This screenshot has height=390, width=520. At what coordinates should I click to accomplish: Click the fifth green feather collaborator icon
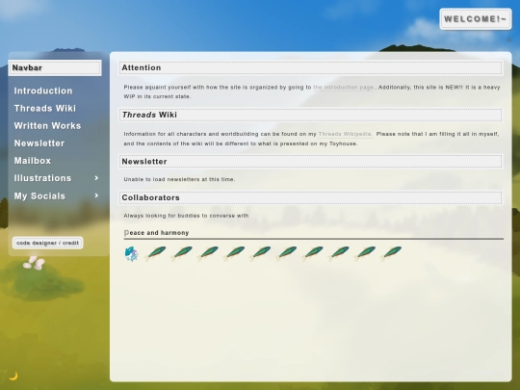coord(261,253)
